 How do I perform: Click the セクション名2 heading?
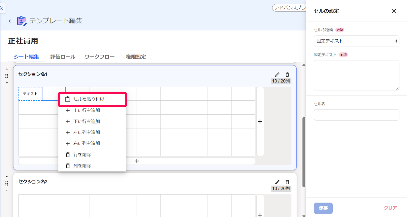click(33, 182)
